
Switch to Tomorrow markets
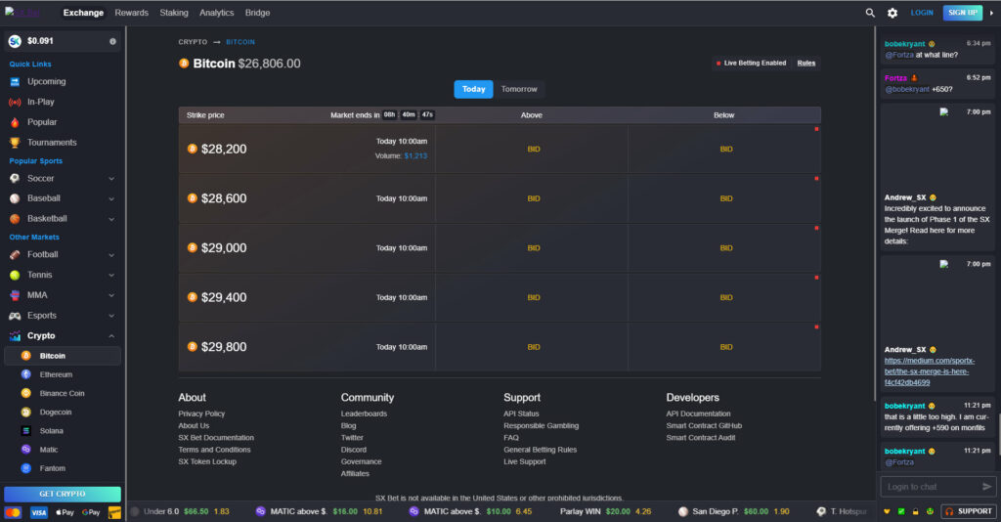point(519,89)
